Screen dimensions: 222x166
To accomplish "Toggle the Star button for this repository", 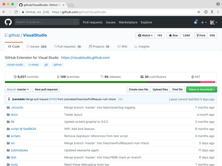I will tap(173, 35).
